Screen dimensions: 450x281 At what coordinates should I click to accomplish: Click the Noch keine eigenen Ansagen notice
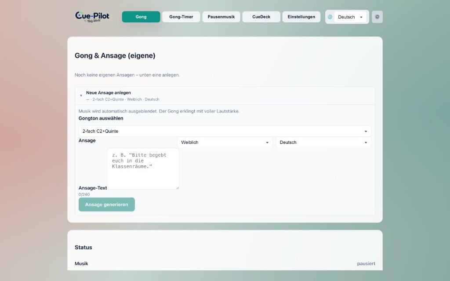pos(127,75)
